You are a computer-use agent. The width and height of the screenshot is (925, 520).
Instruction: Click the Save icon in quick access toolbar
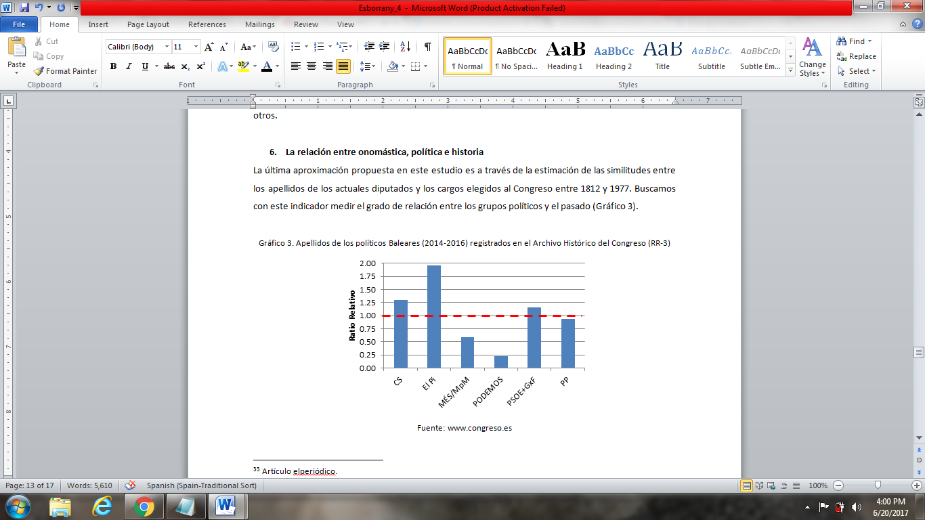[24, 8]
